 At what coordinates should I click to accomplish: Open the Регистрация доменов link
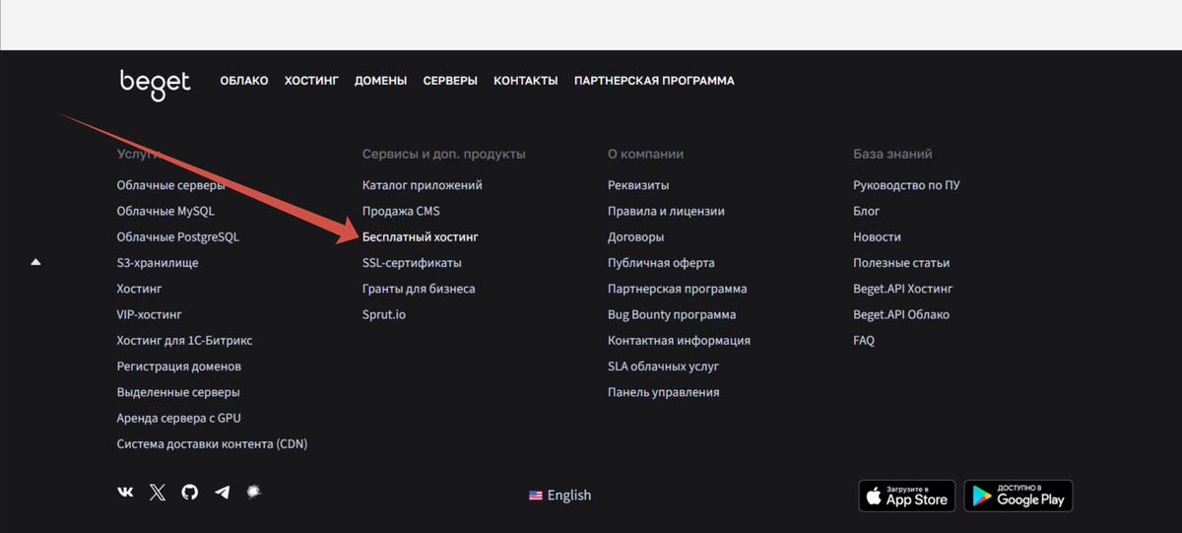(179, 366)
